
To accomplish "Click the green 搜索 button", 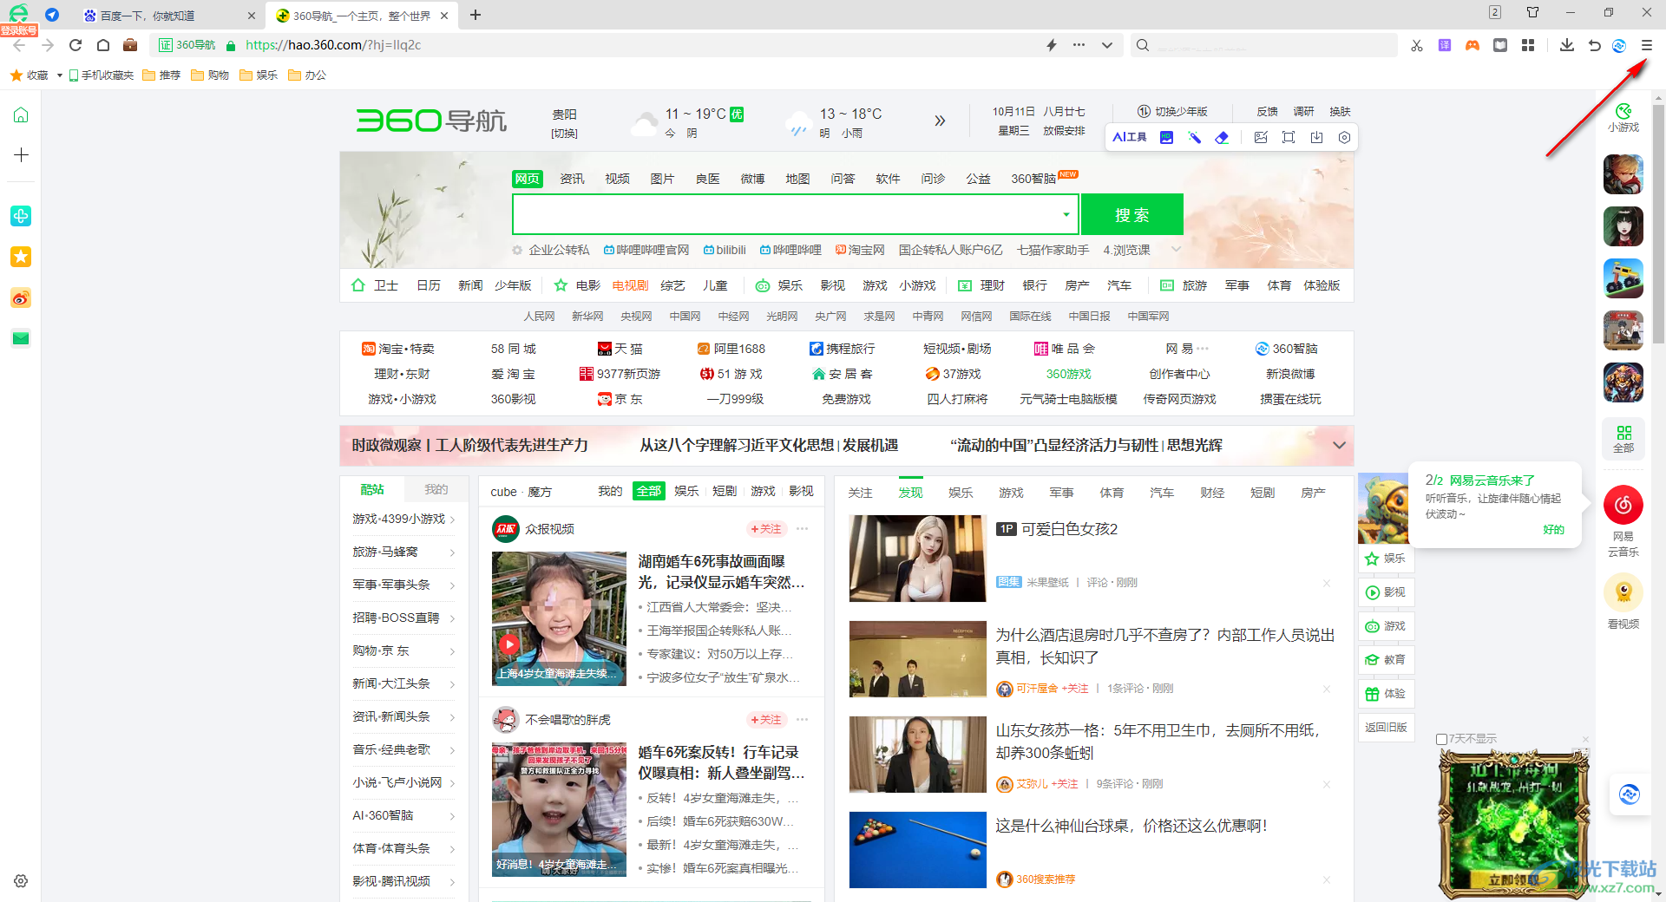I will pyautogui.click(x=1131, y=214).
